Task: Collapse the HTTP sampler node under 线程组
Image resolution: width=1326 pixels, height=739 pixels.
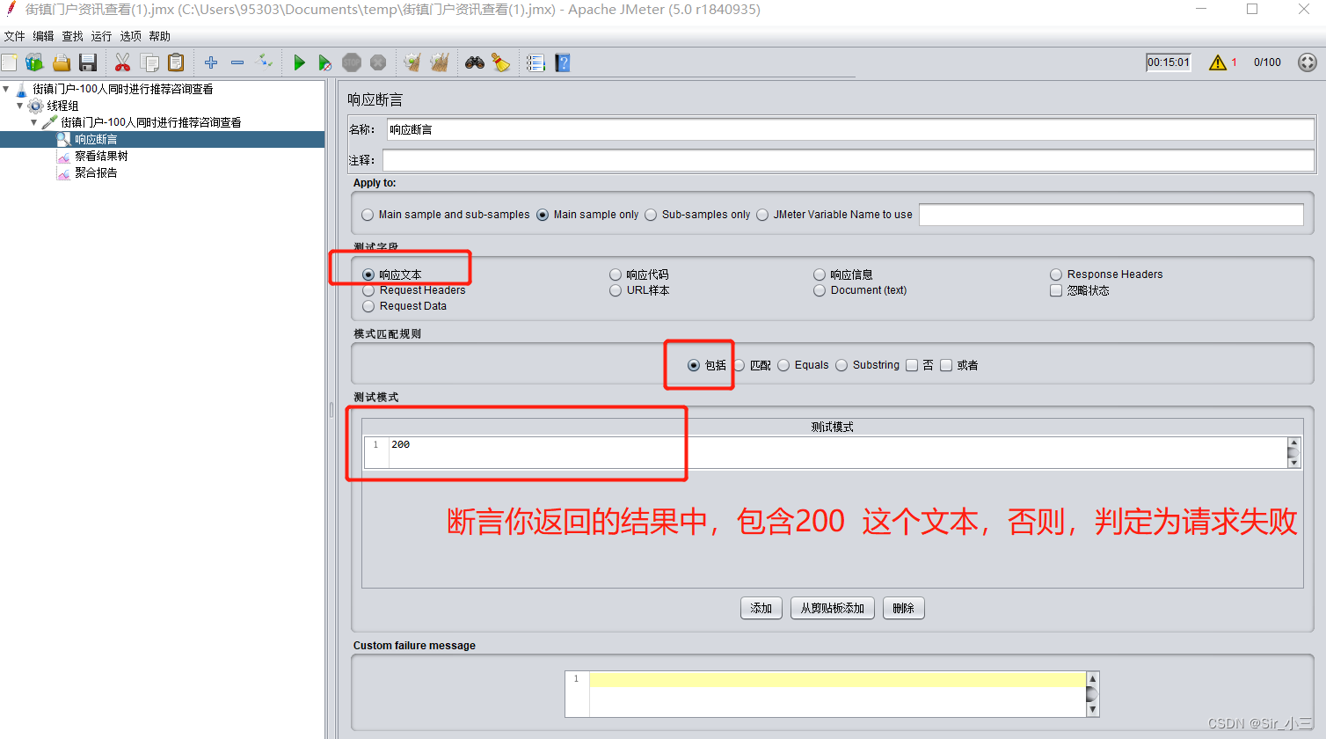Action: [x=34, y=122]
